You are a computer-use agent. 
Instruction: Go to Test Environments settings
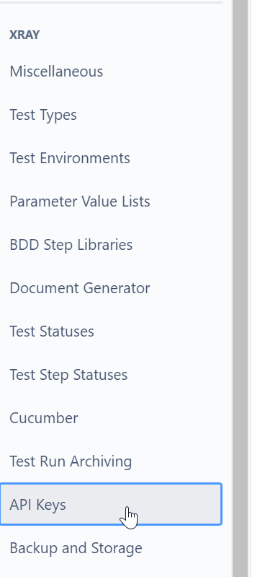pyautogui.click(x=111, y=158)
